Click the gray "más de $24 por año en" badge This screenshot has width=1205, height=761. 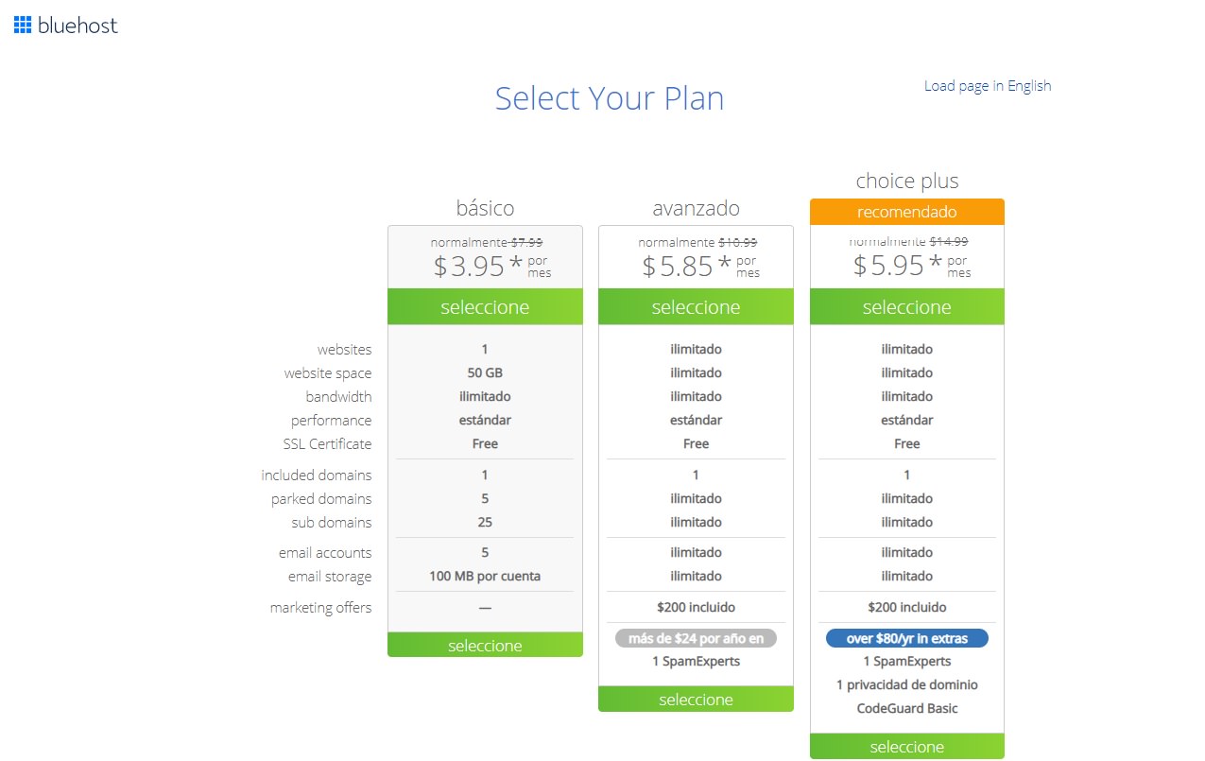point(696,638)
